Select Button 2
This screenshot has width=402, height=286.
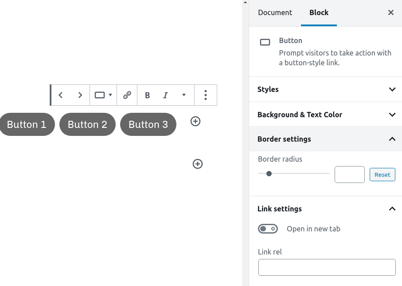87,124
